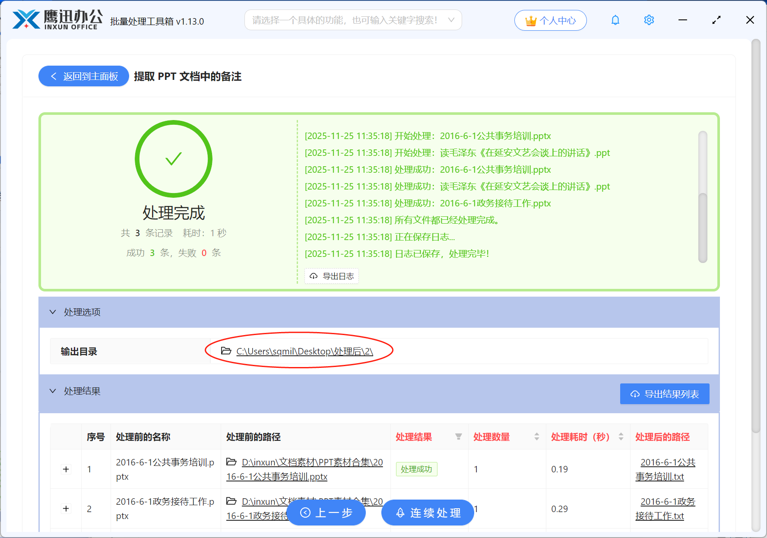The height and width of the screenshot is (538, 767).
Task: Expand row 2 using its plus button
Action: pos(66,509)
